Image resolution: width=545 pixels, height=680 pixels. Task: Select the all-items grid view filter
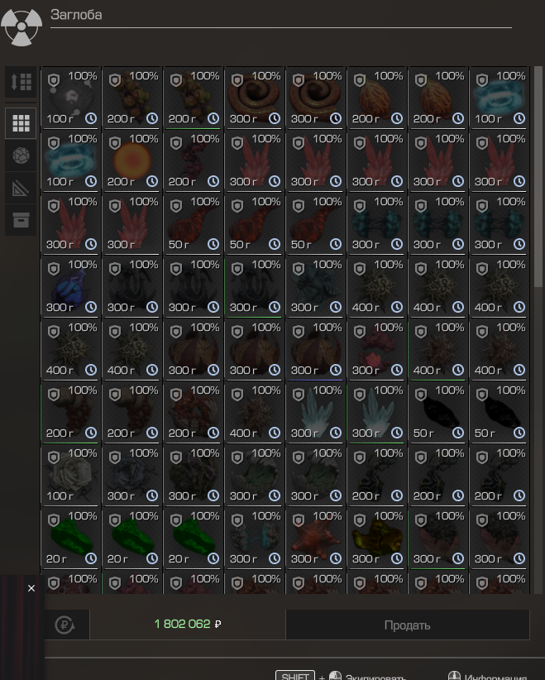pyautogui.click(x=21, y=123)
